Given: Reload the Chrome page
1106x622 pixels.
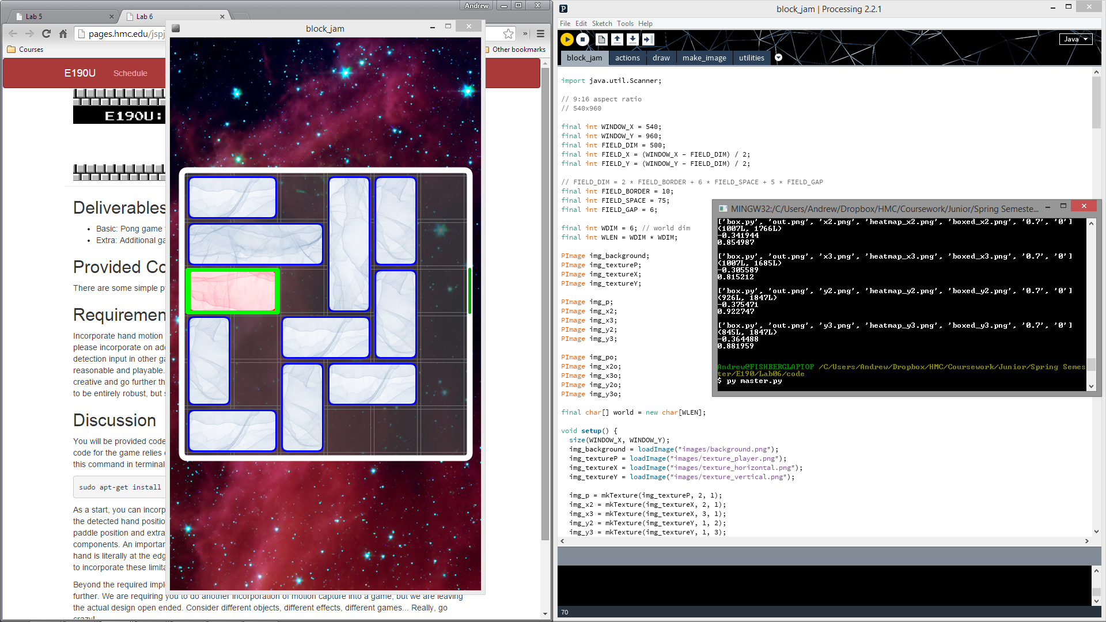Looking at the screenshot, I should tap(47, 34).
